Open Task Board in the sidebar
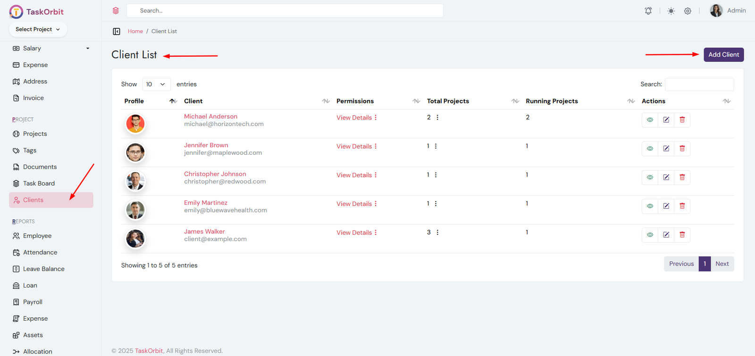Screen dimensions: 755x356 39,183
